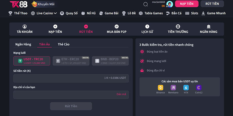Screen dimensions: 233x116
Task: Choose the ETH - ERC20 network option
Action: [71, 61]
